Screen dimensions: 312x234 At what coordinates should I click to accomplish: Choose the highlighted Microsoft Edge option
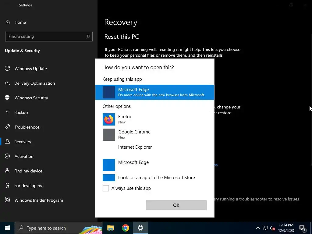coord(155,92)
